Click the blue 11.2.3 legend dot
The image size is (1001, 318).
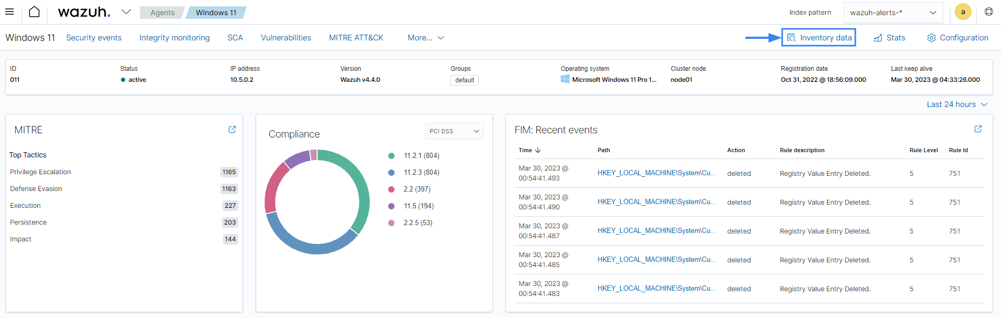391,173
